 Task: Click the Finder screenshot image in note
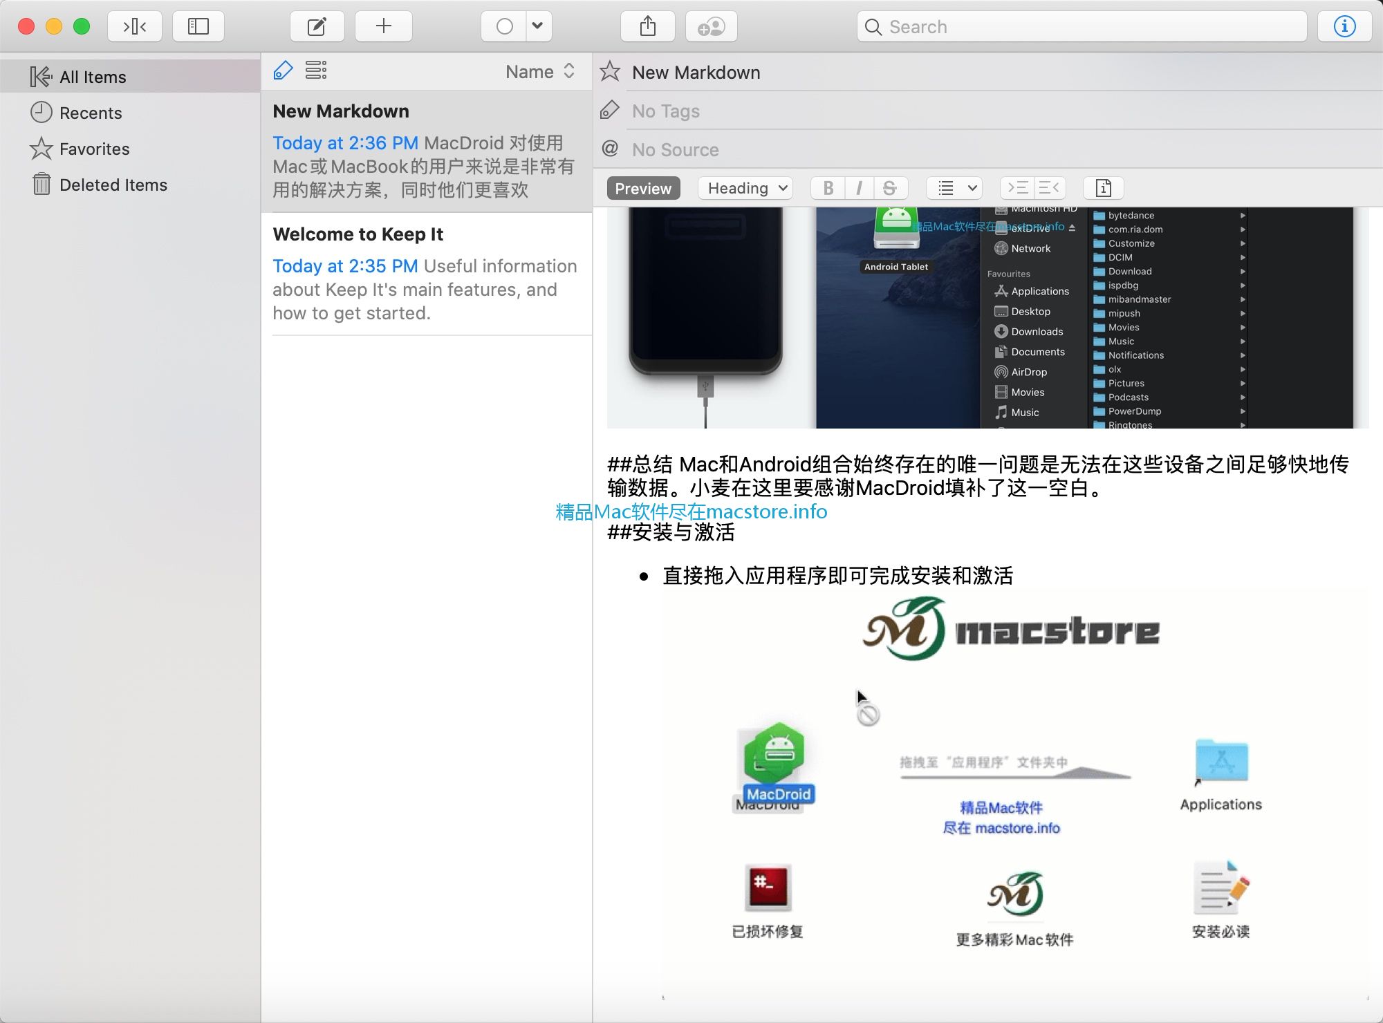pos(987,318)
